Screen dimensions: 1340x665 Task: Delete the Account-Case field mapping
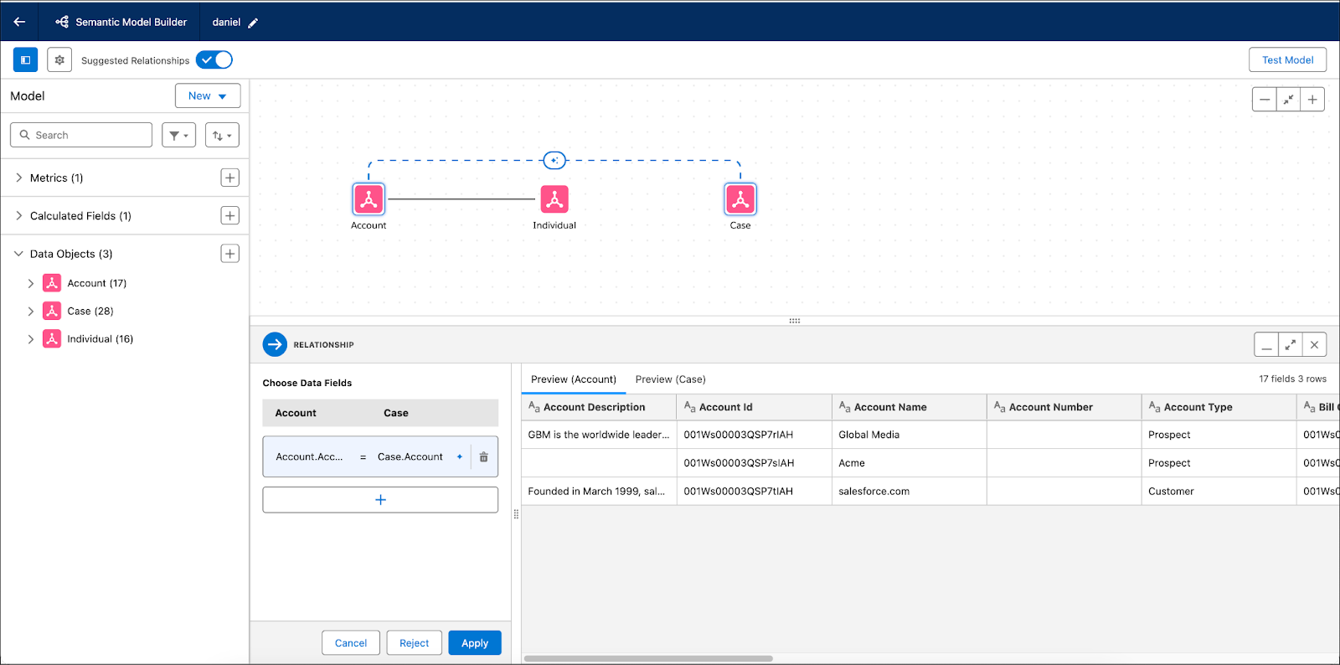tap(484, 457)
